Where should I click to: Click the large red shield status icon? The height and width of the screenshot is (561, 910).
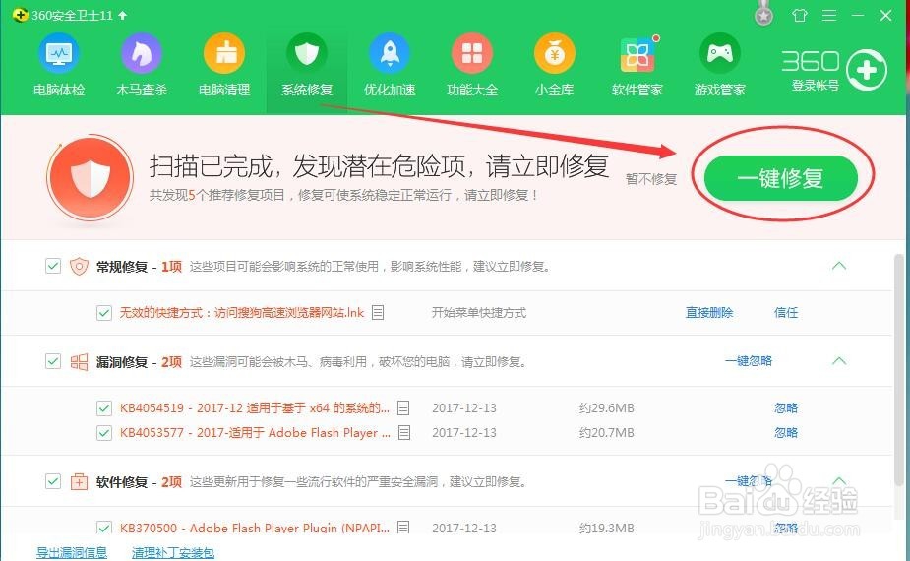[90, 177]
